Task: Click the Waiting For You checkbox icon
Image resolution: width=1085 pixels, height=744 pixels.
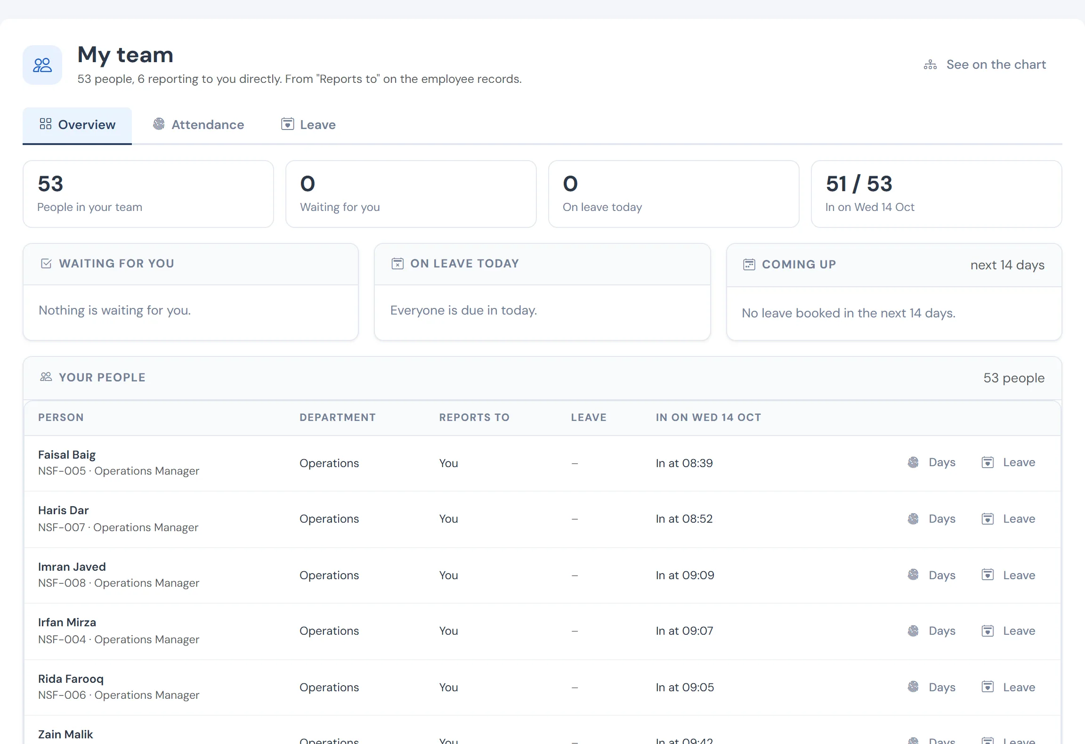Action: click(x=46, y=263)
